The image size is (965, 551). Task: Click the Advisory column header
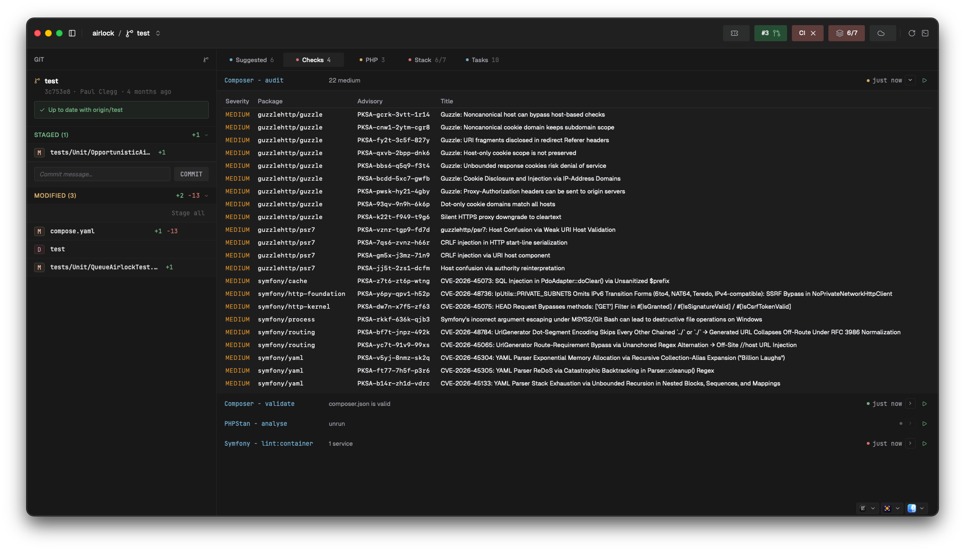point(370,101)
